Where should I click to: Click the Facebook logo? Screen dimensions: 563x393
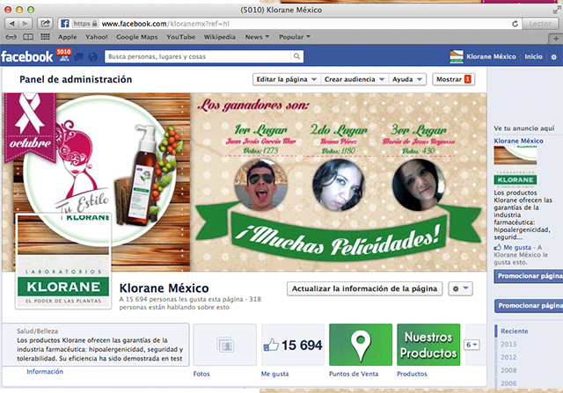click(27, 56)
